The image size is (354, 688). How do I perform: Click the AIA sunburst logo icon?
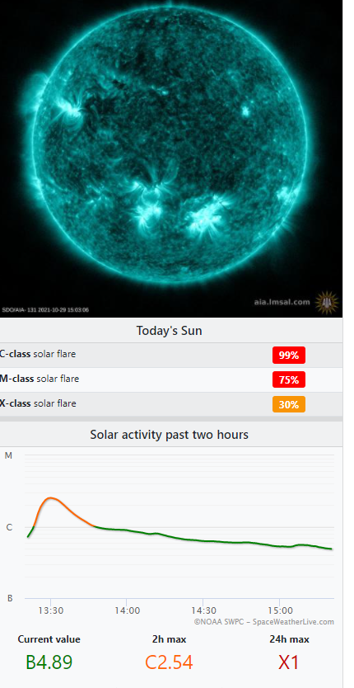click(x=327, y=303)
